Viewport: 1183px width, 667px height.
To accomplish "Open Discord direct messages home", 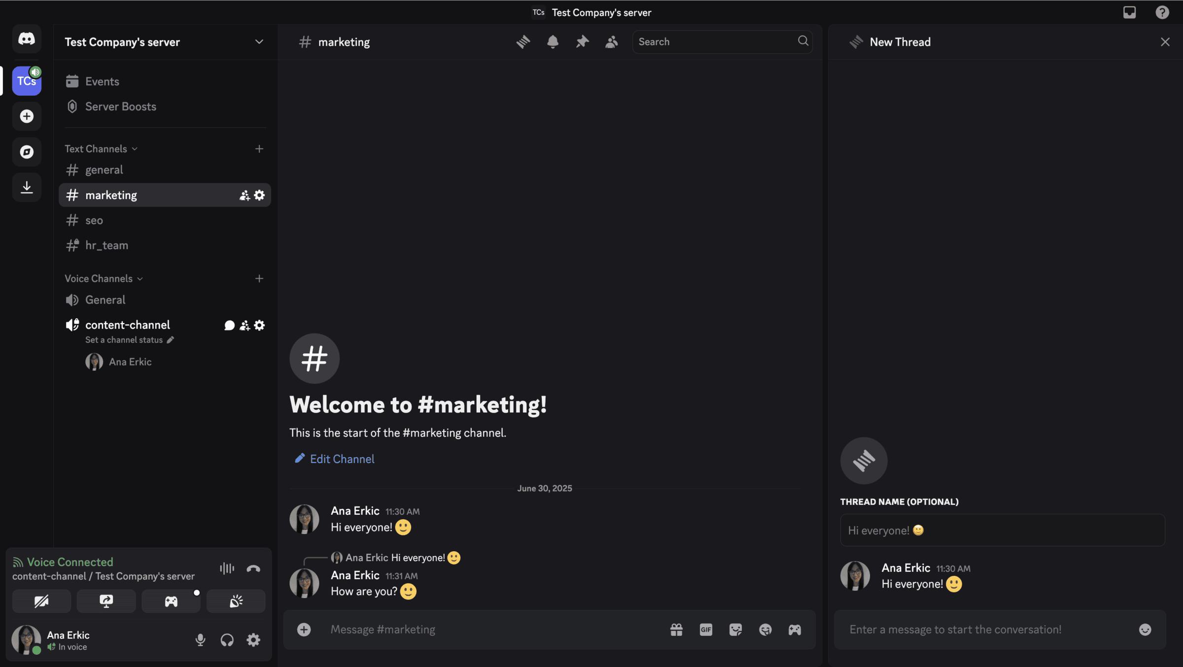I will coord(27,38).
